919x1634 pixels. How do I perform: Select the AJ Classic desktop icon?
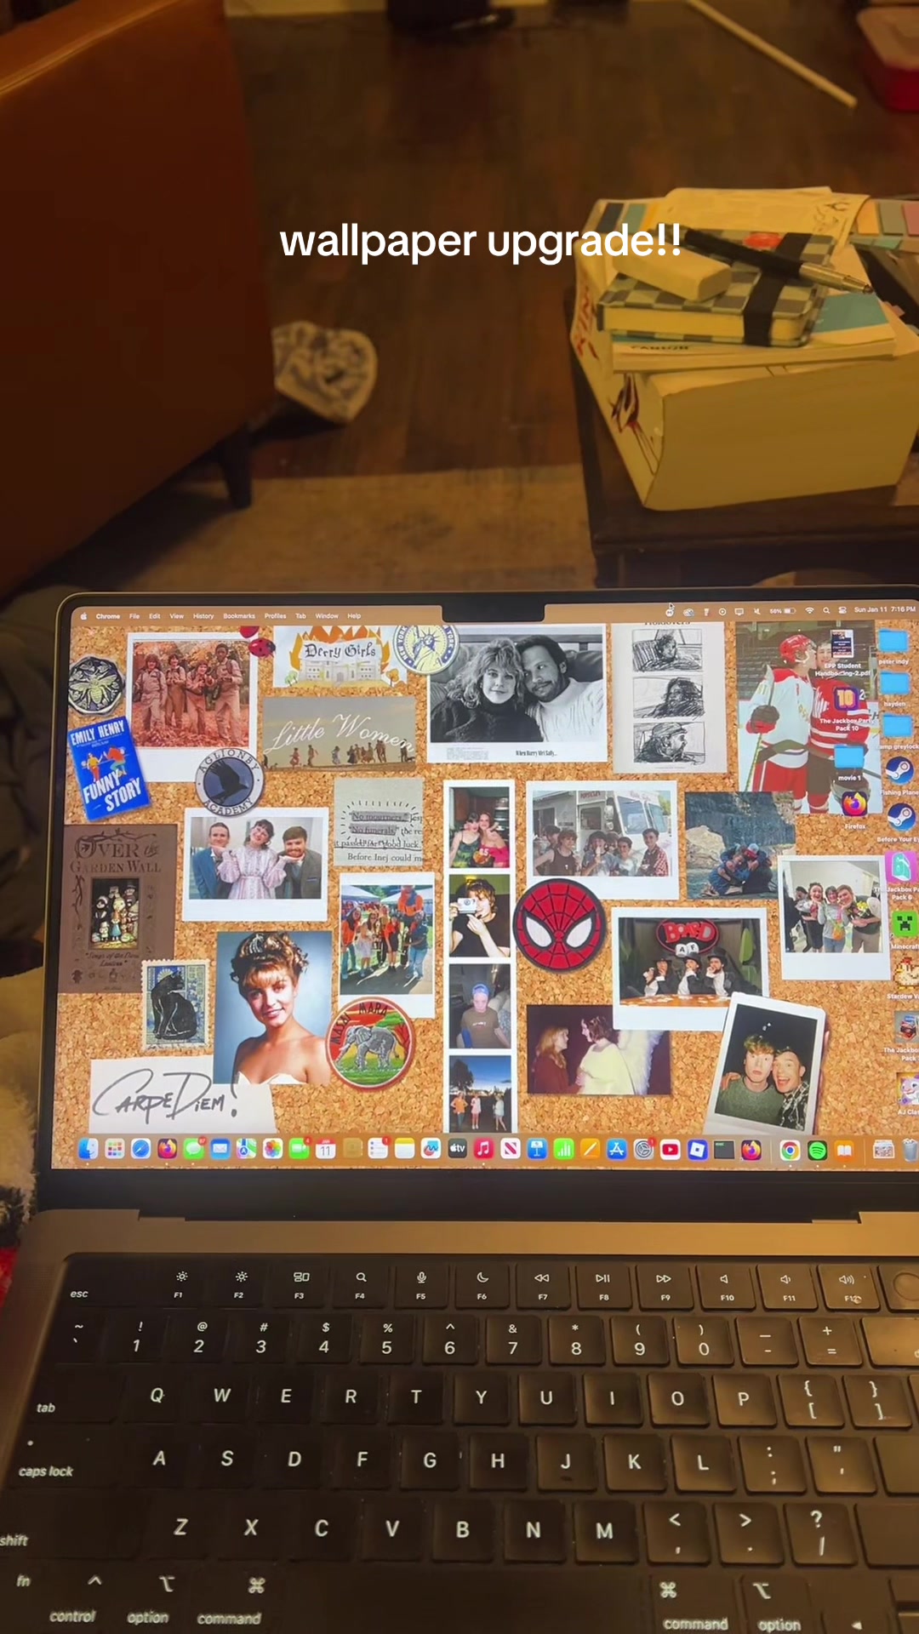point(907,1095)
